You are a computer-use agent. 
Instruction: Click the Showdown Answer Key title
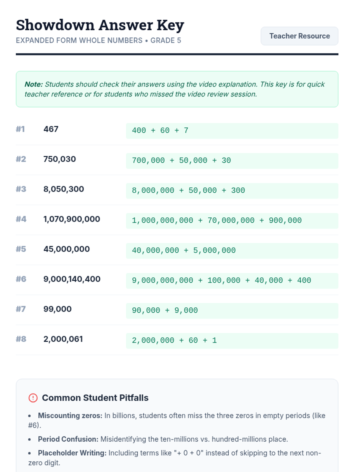100,25
